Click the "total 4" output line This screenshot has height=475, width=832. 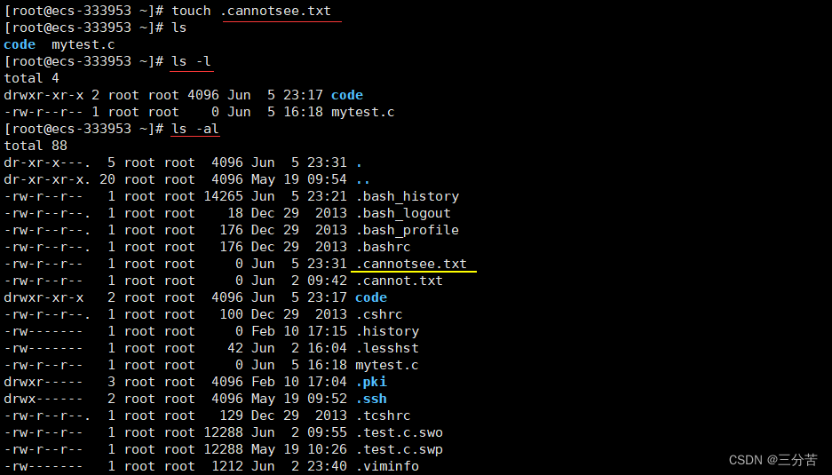tap(31, 78)
